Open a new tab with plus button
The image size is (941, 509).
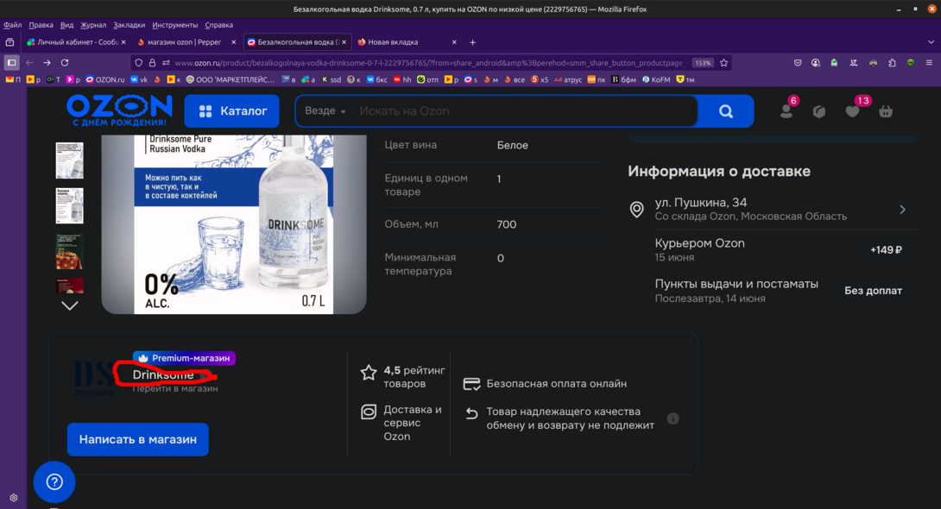pos(472,42)
